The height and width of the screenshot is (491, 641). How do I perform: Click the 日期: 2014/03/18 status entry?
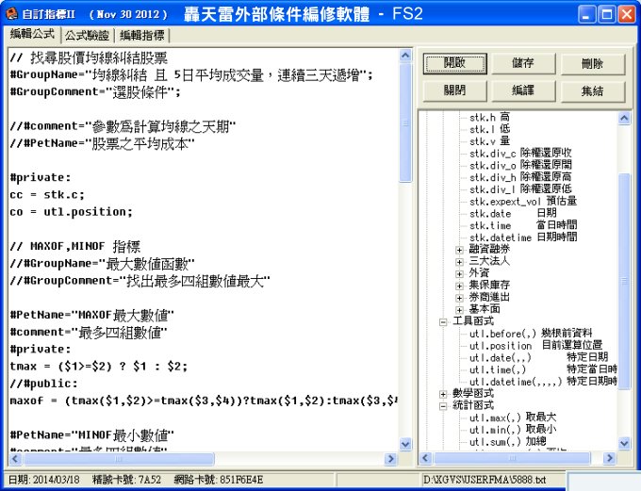pyautogui.click(x=43, y=480)
